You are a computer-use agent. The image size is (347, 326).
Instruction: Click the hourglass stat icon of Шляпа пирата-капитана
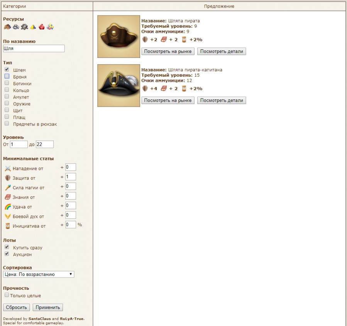[x=184, y=89]
